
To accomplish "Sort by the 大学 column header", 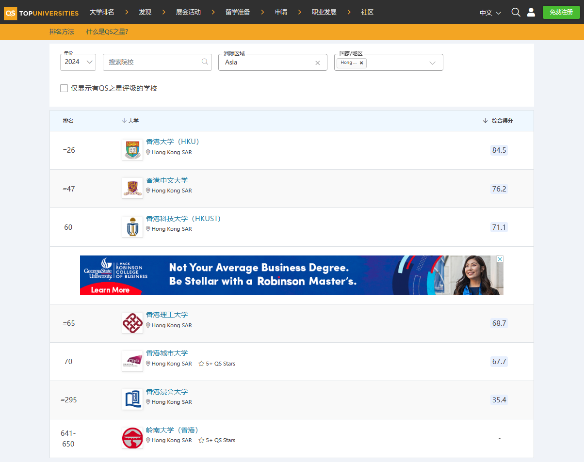I will (133, 121).
